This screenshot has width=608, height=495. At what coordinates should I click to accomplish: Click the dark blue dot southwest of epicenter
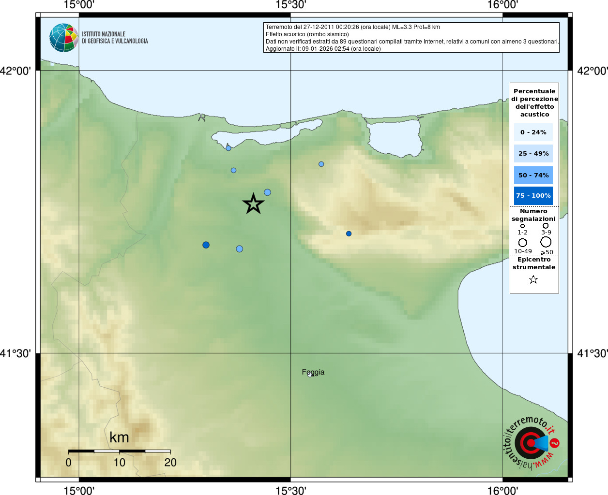[206, 245]
